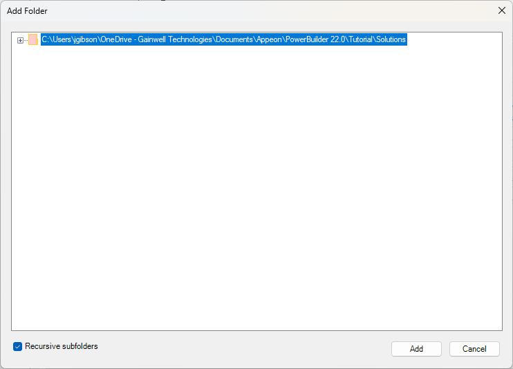Viewport: 513px width, 369px height.
Task: Select the pink folder icon in the tree
Action: point(33,40)
